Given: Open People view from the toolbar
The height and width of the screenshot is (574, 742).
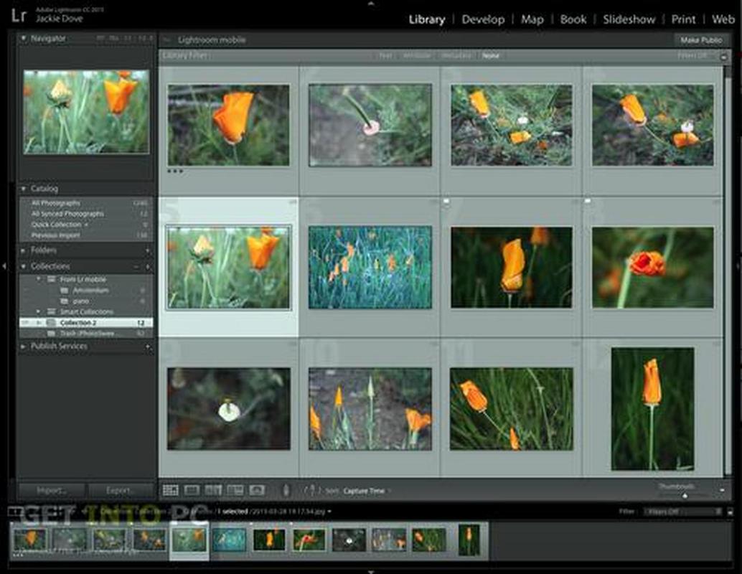Looking at the screenshot, I should 257,490.
